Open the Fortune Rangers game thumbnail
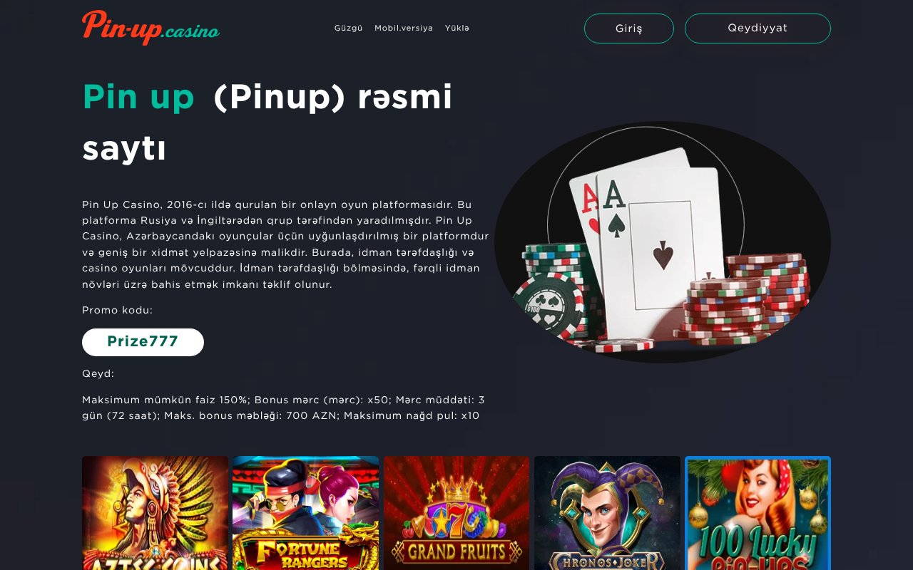Viewport: 913px width, 570px height. [x=305, y=513]
